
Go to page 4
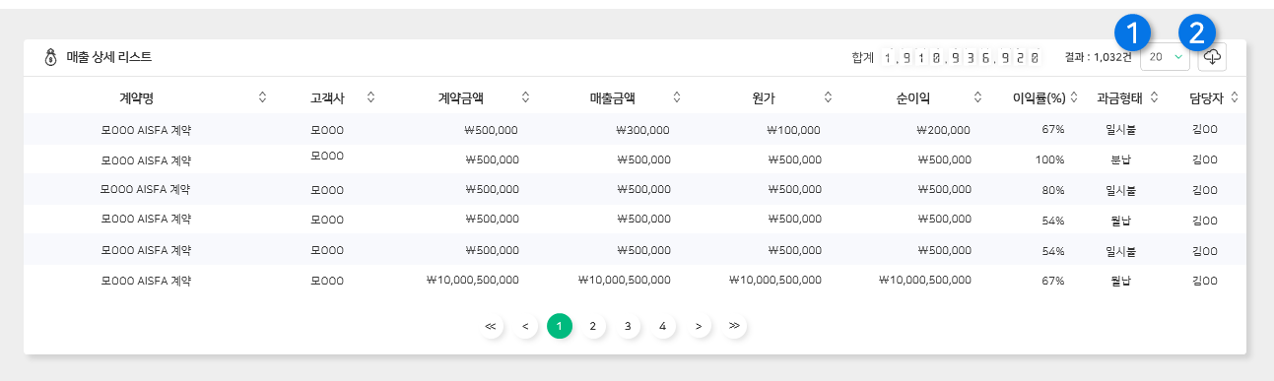[x=663, y=325]
